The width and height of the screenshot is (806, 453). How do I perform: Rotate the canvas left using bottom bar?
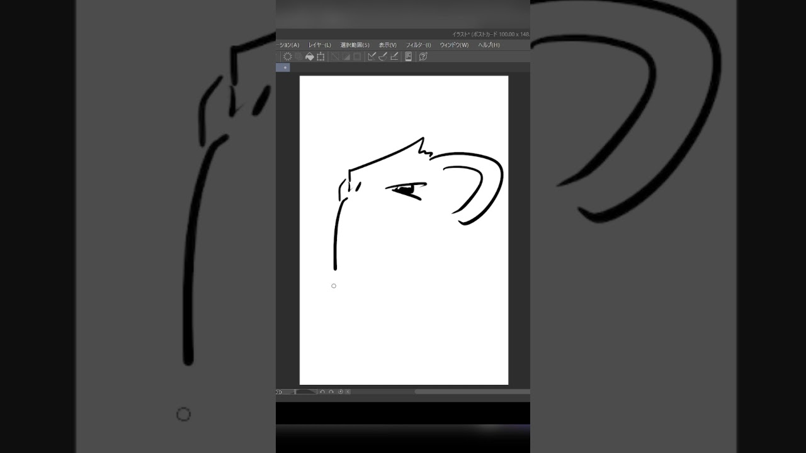[x=322, y=392]
